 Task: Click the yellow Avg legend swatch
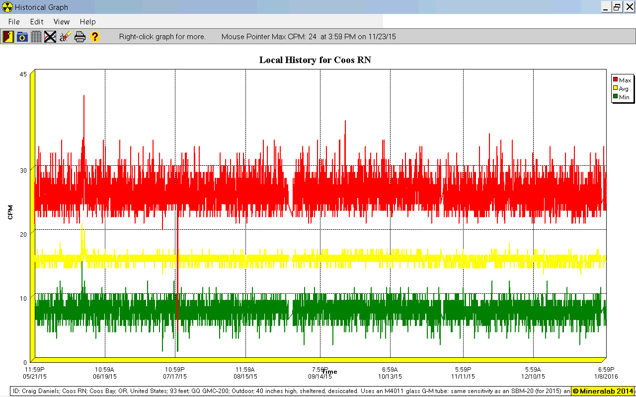pyautogui.click(x=616, y=88)
